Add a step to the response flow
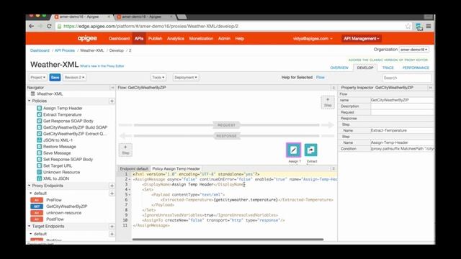Screen dimensions: 461x259 click(x=125, y=150)
